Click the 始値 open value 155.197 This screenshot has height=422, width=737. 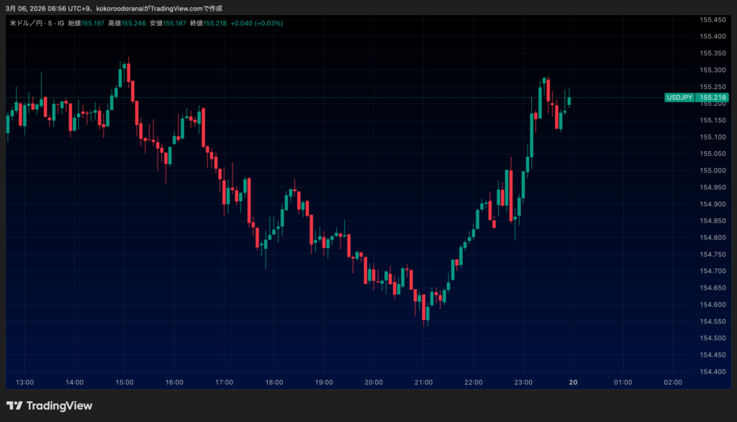[x=92, y=23]
